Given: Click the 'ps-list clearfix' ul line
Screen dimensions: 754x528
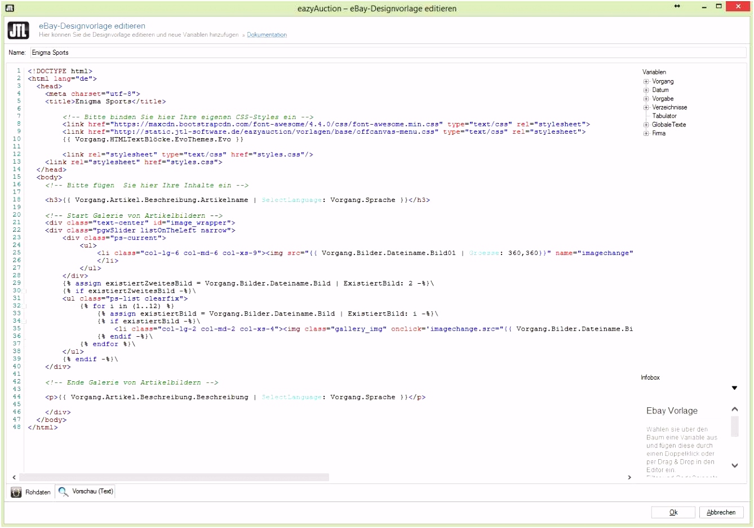Looking at the screenshot, I should (125, 298).
